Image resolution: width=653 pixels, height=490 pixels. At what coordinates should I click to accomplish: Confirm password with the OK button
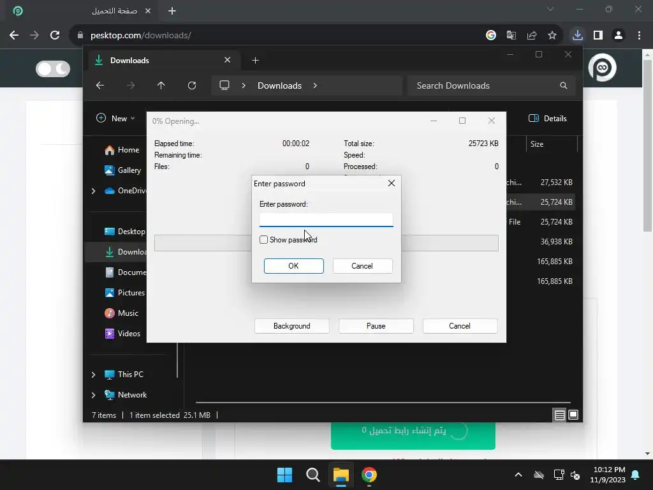pyautogui.click(x=293, y=266)
